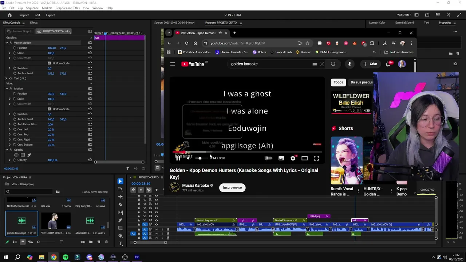Click the Criar button on YouTube

point(370,64)
